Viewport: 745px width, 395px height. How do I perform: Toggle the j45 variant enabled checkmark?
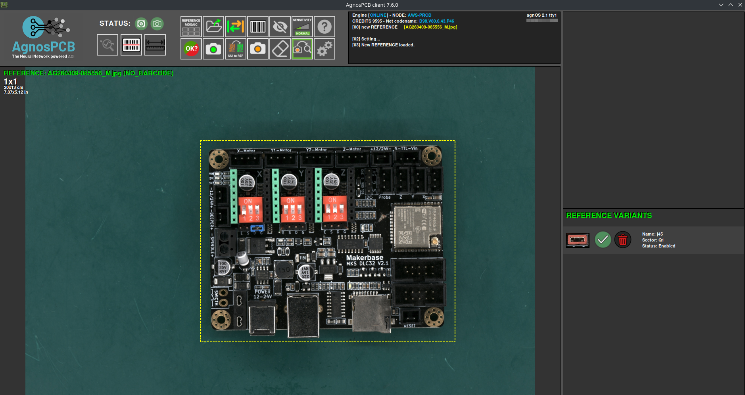pos(603,240)
